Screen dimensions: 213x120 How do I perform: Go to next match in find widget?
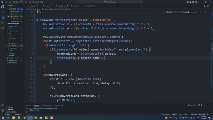(203, 12)
